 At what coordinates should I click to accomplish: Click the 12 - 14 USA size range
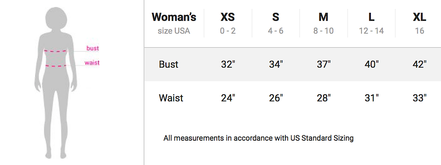pos(371,31)
